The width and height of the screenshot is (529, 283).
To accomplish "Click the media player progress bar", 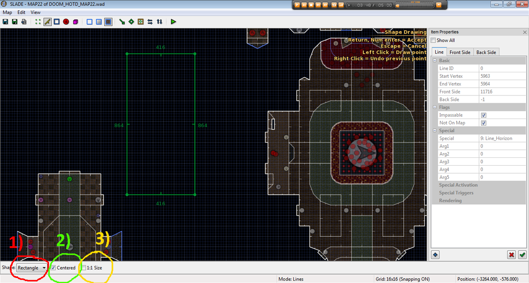I will (415, 6).
